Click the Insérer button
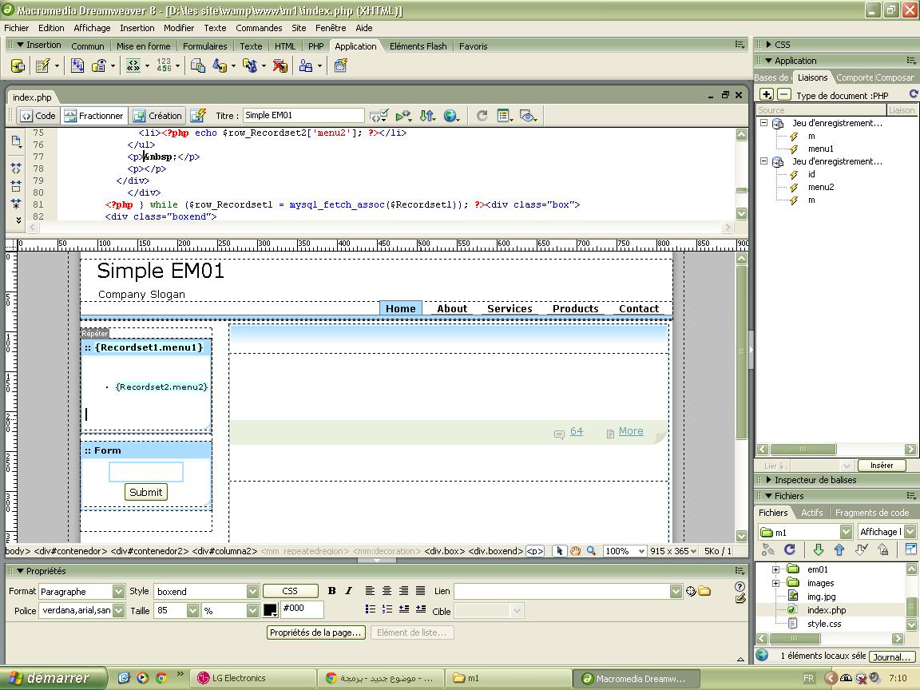The width and height of the screenshot is (920, 690). (x=882, y=466)
